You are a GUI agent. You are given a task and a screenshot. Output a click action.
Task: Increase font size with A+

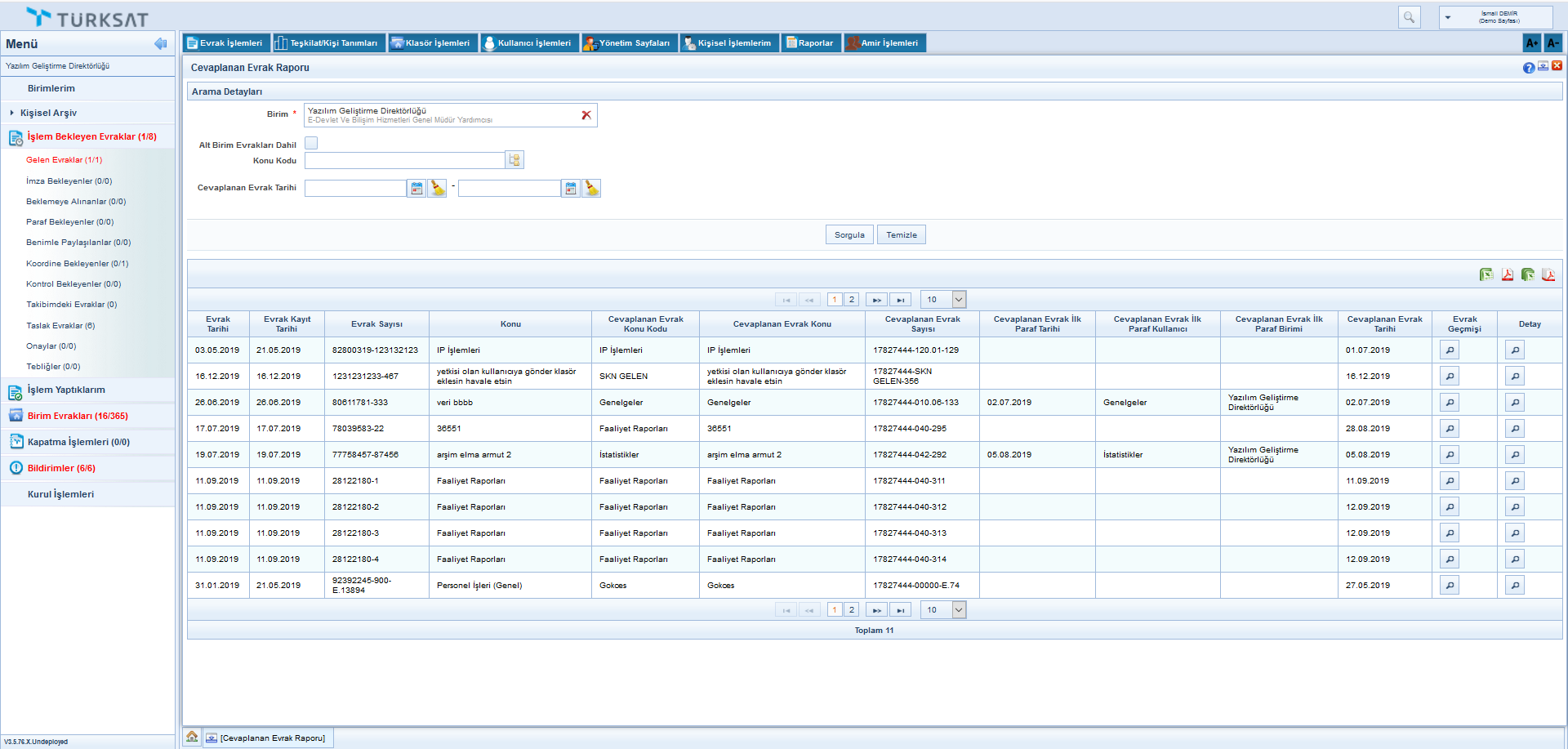(x=1531, y=43)
